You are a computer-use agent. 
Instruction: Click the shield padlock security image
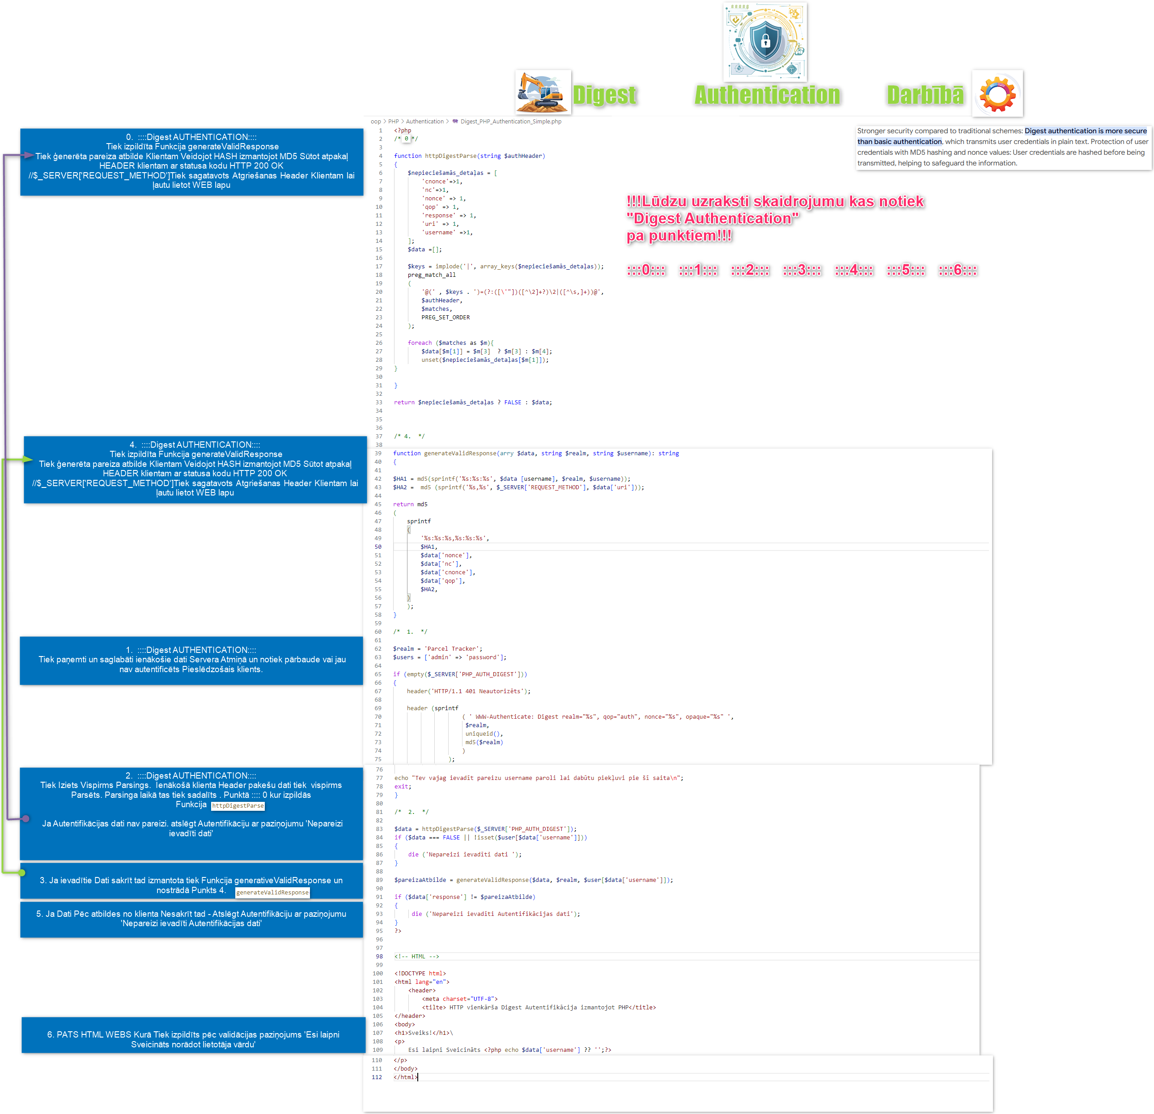[764, 42]
